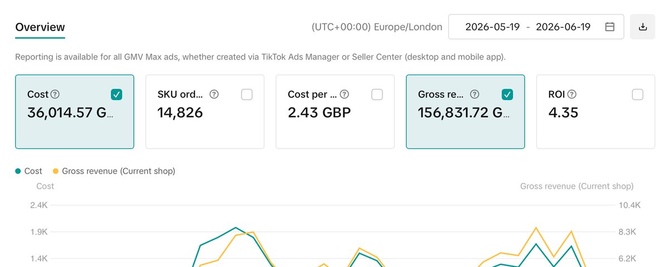Viewport: 669px width, 267px height.
Task: Toggle Gross revenue (Current shop) legend entry
Action: point(114,171)
